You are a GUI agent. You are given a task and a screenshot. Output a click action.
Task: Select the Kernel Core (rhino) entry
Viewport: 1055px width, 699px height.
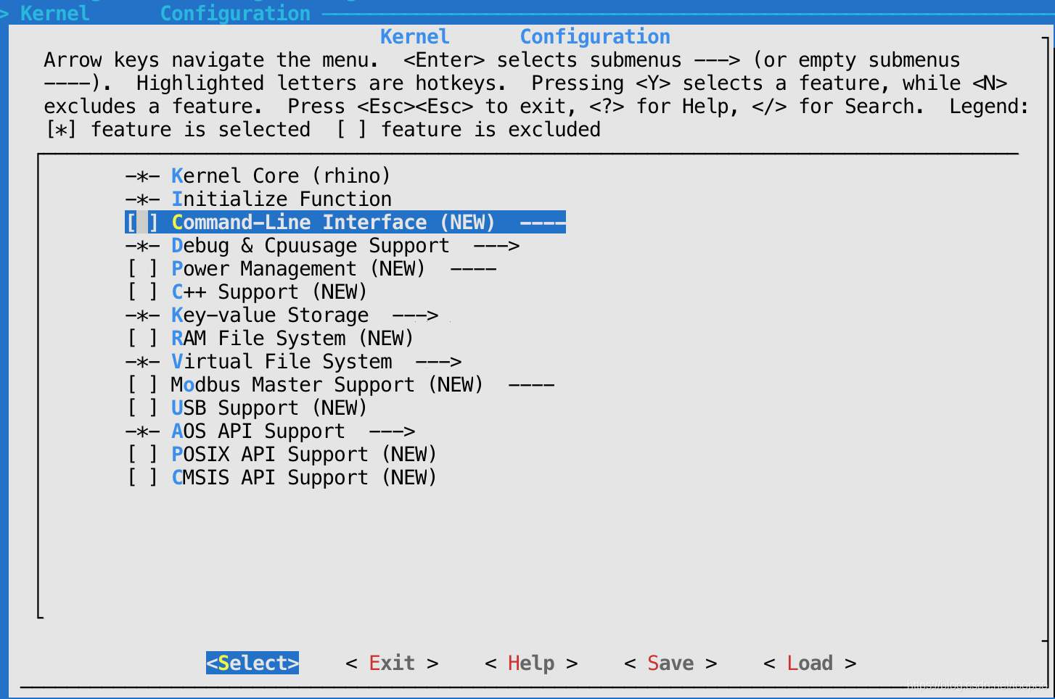[258, 176]
